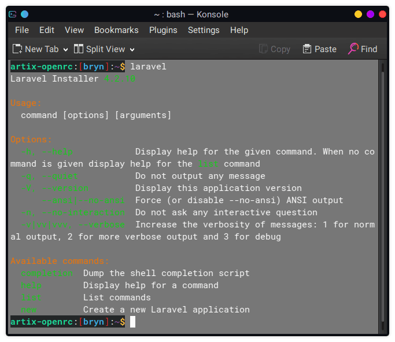Image resolution: width=395 pixels, height=342 pixels.
Task: Click the green 'list' word in help description
Action: point(208,164)
